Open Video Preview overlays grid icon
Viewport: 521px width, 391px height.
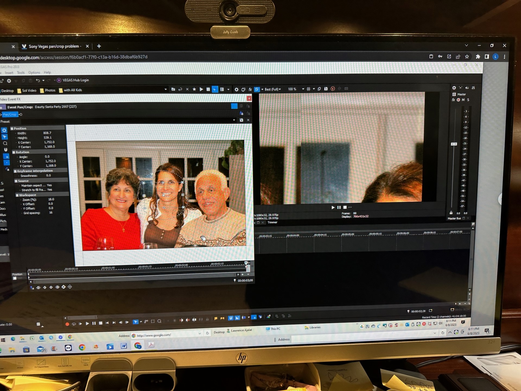(x=309, y=89)
